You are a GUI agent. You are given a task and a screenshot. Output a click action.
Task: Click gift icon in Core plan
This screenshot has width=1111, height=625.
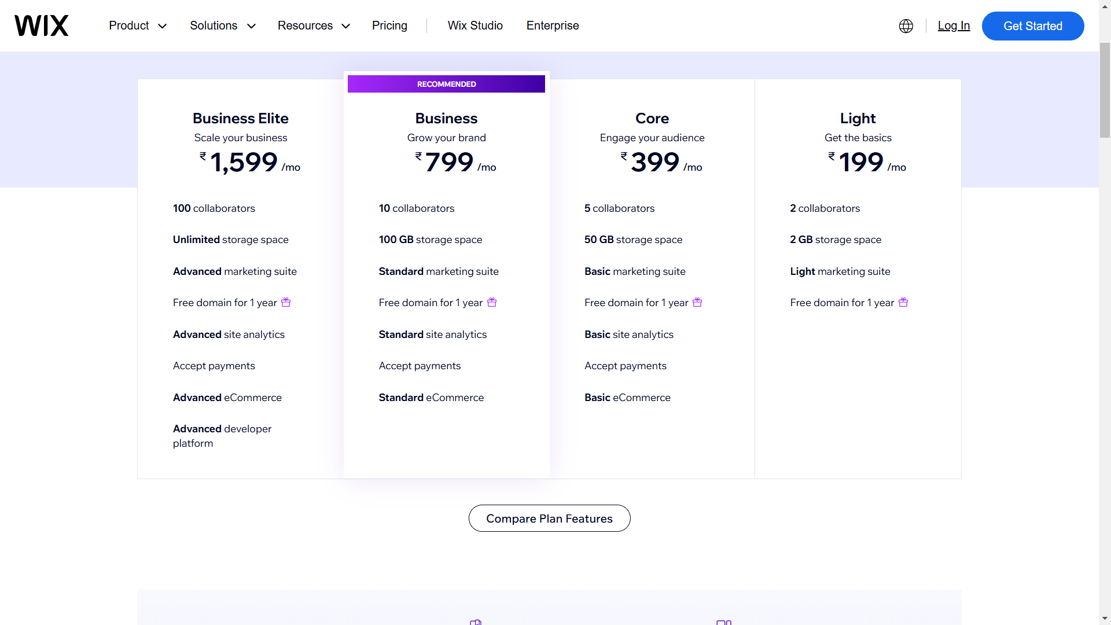coord(697,302)
